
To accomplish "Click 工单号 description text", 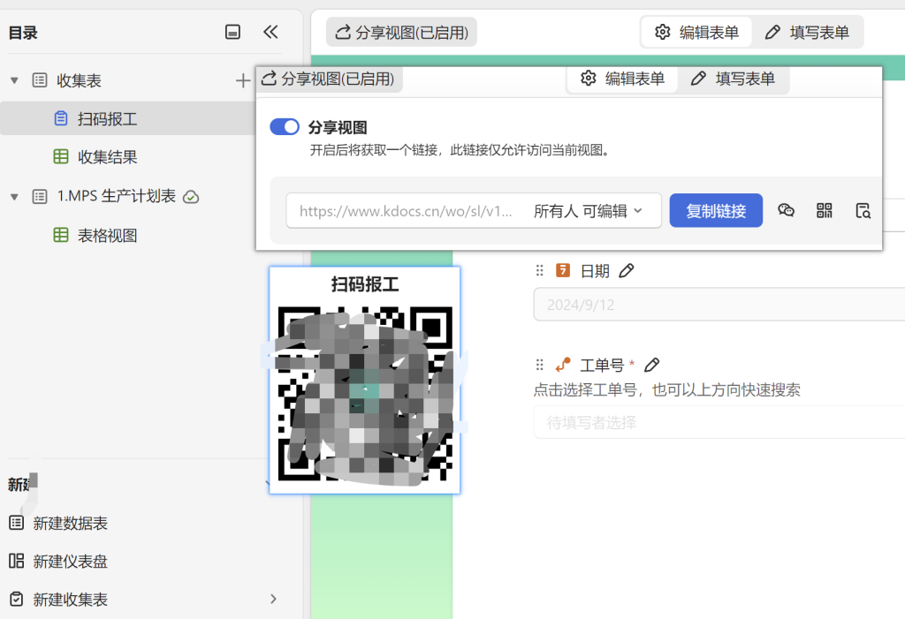I will [666, 390].
